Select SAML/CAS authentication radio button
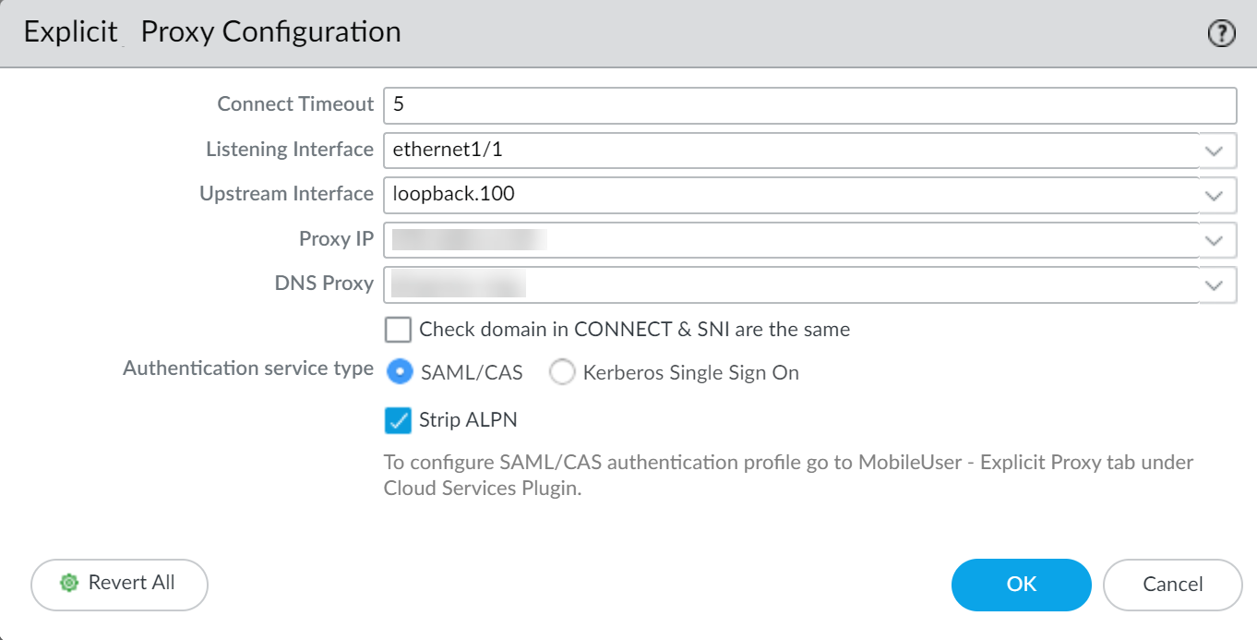 pos(400,372)
